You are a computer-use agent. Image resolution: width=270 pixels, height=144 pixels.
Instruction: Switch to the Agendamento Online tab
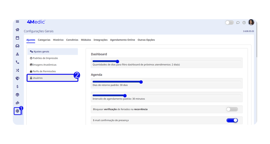pos(122,40)
